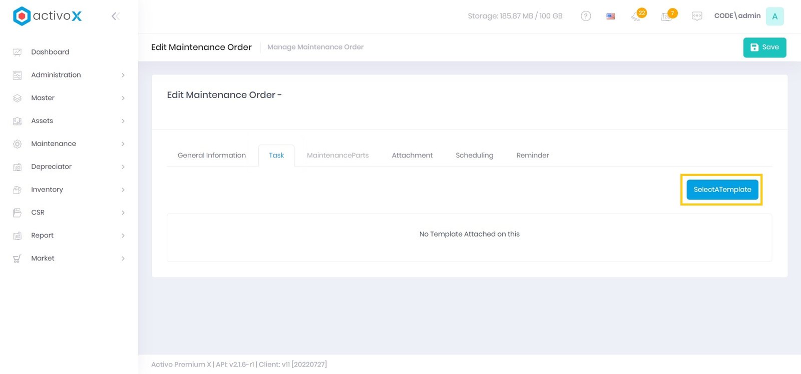The width and height of the screenshot is (801, 374).
Task: Click the US flag language icon
Action: (x=611, y=16)
